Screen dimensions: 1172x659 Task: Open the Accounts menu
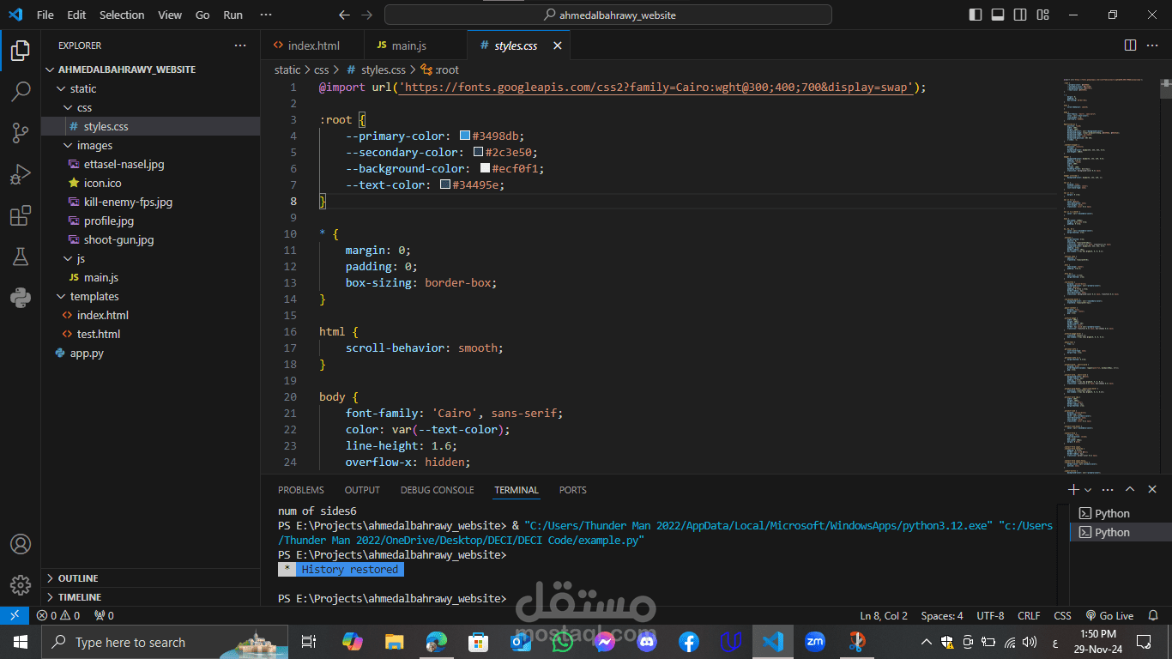coord(21,544)
